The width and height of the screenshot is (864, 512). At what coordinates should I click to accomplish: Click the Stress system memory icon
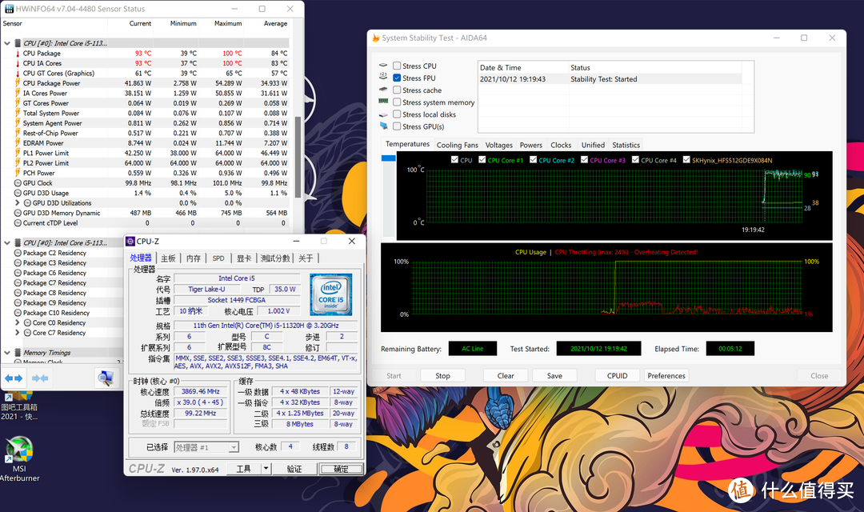click(x=383, y=102)
